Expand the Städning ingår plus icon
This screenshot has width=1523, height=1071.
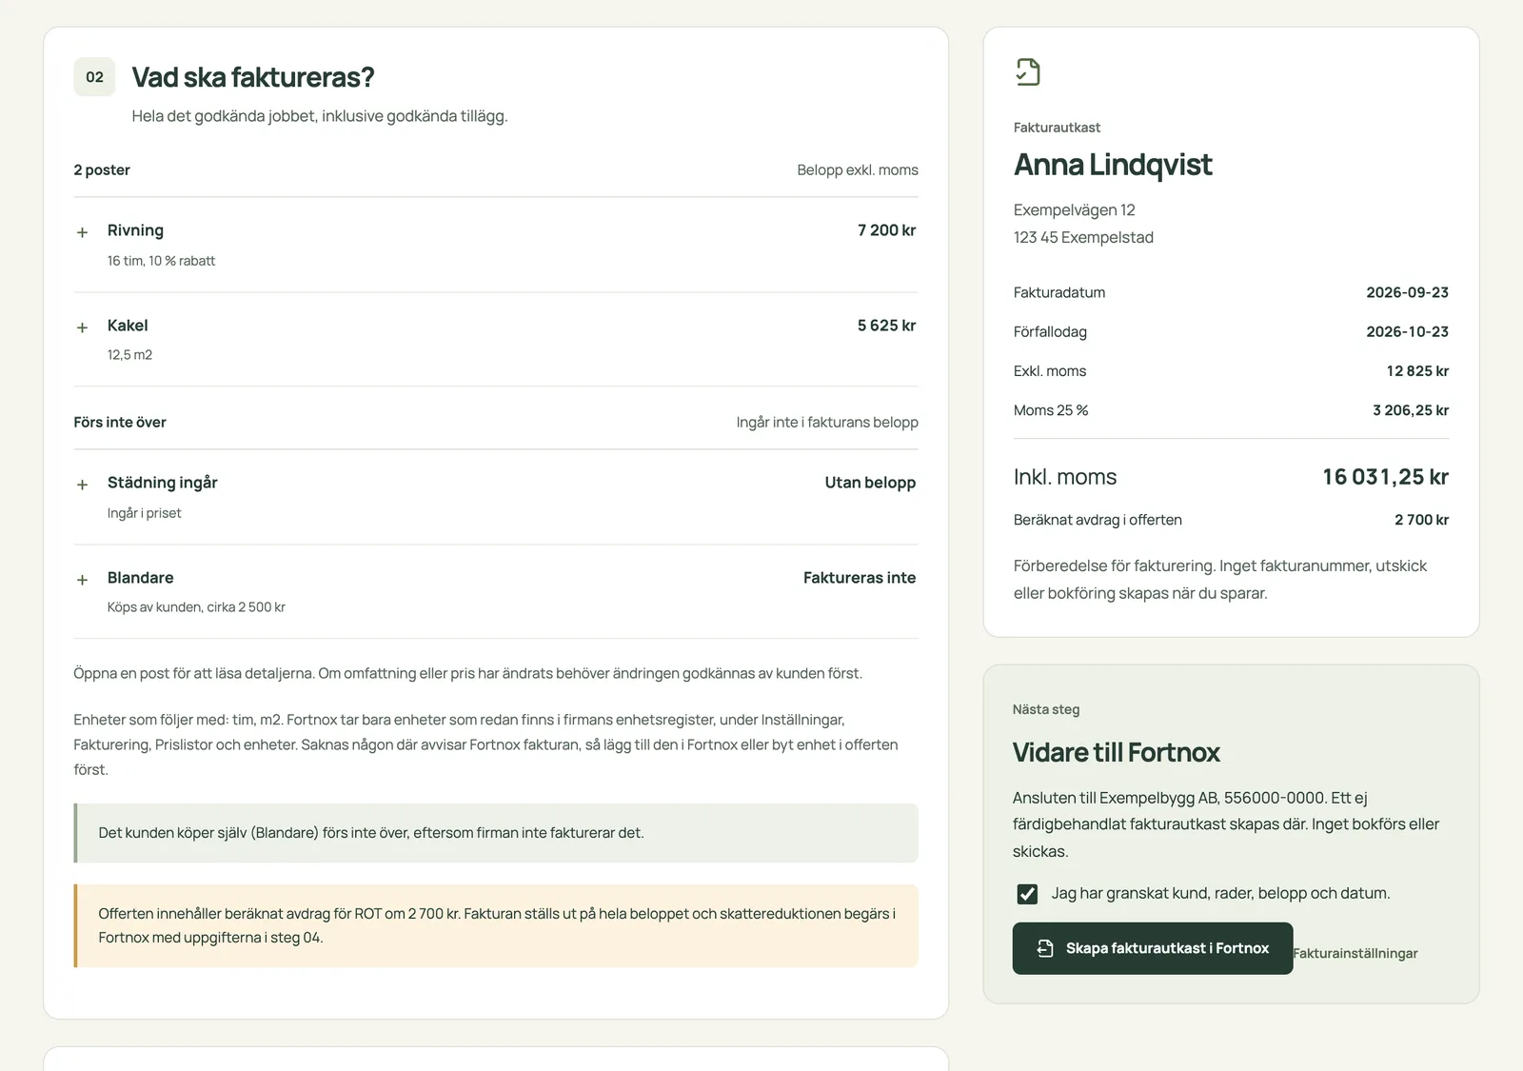pyautogui.click(x=82, y=485)
